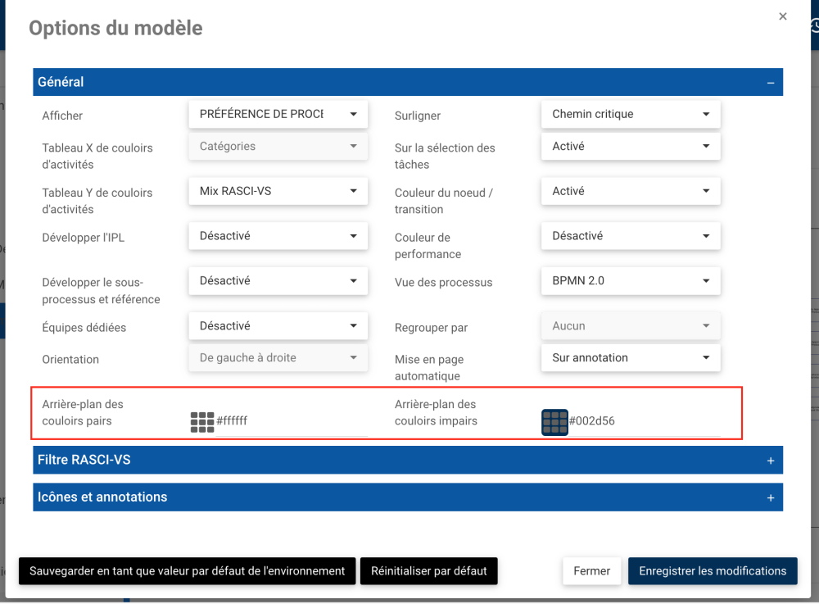Viewport: 819px width, 604px height.
Task: Change Vue des processus from BPMN 2.0
Action: tap(631, 280)
